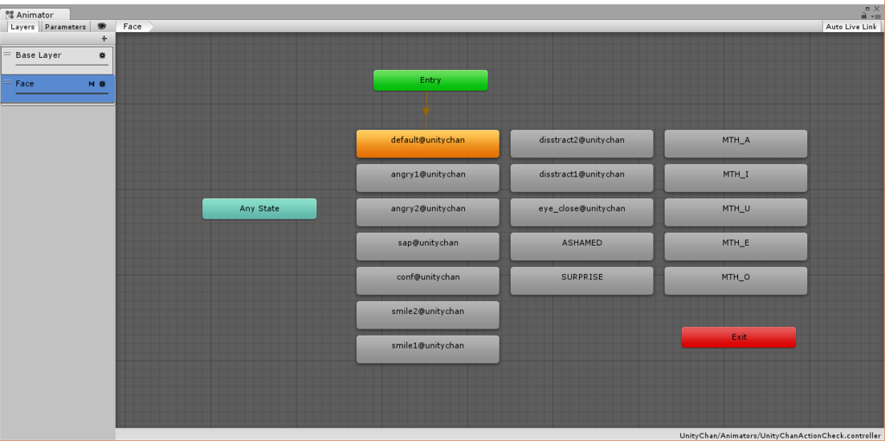The height and width of the screenshot is (441, 885).
Task: Click the mask indicator M on Face layer
Action: 92,84
